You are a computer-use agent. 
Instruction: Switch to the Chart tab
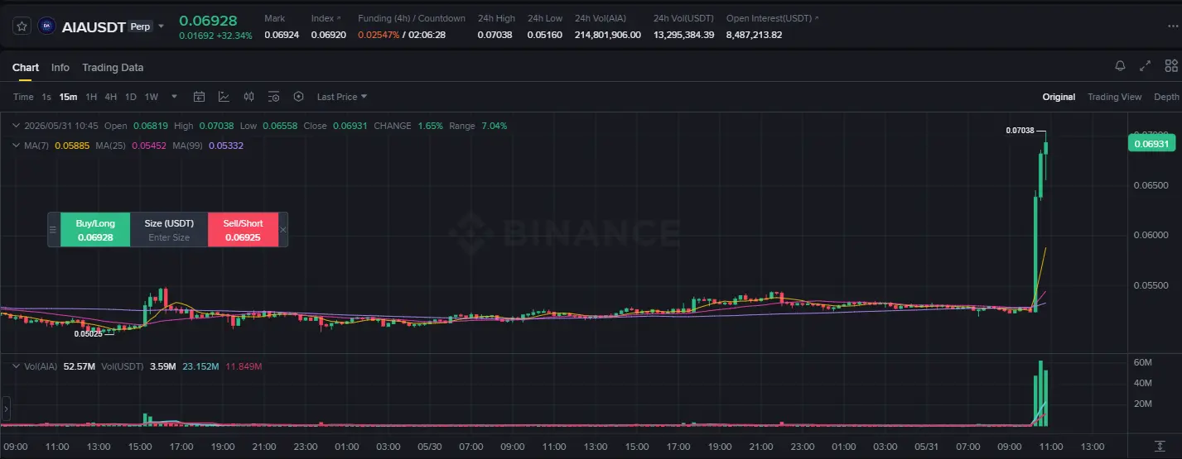point(26,68)
